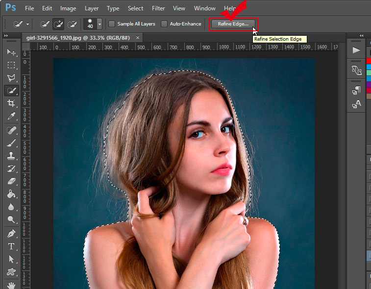
Task: Open the tool preset picker dropdown arrow
Action: (27, 24)
